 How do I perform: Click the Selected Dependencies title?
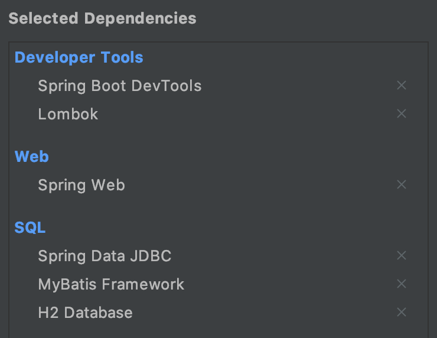102,18
